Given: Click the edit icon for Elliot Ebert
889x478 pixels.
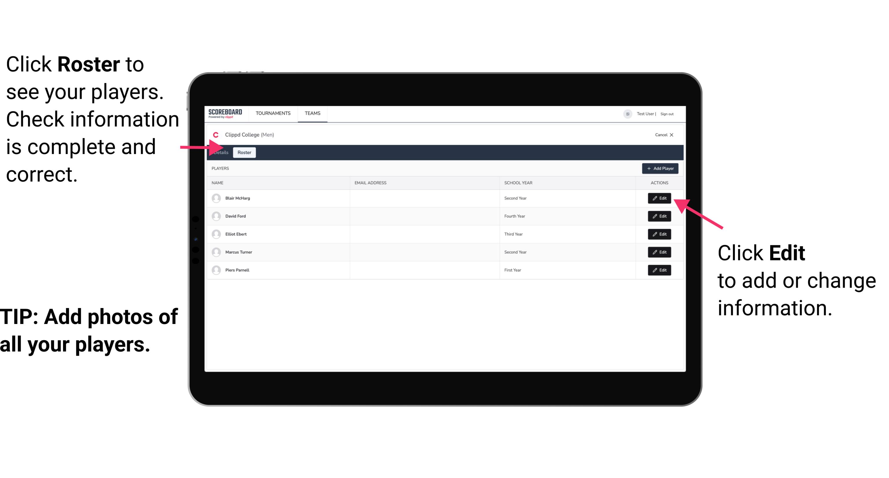Looking at the screenshot, I should pos(659,234).
